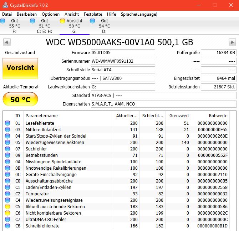Click status icon of Laden/Entladen-Zyklen row

click(7, 187)
